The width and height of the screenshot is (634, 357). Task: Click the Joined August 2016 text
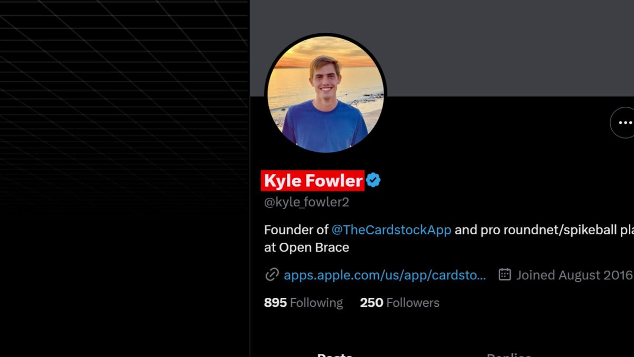coord(574,275)
